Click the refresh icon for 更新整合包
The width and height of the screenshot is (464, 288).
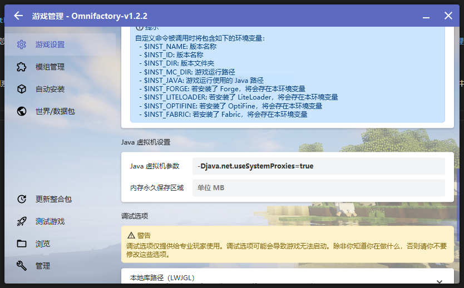click(x=22, y=199)
